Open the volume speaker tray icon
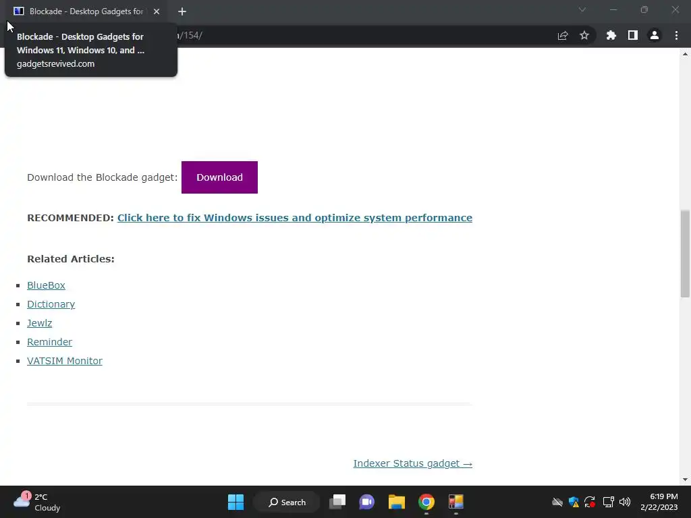The image size is (691, 518). (x=624, y=502)
